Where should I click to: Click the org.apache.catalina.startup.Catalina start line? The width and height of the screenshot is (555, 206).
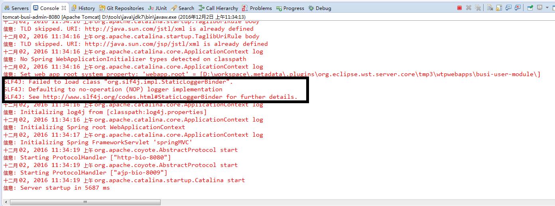point(124,180)
